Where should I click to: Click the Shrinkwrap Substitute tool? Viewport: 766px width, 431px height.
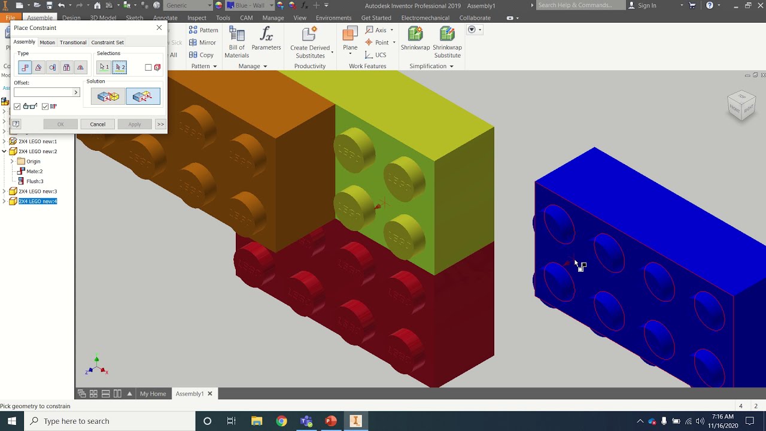(447, 42)
